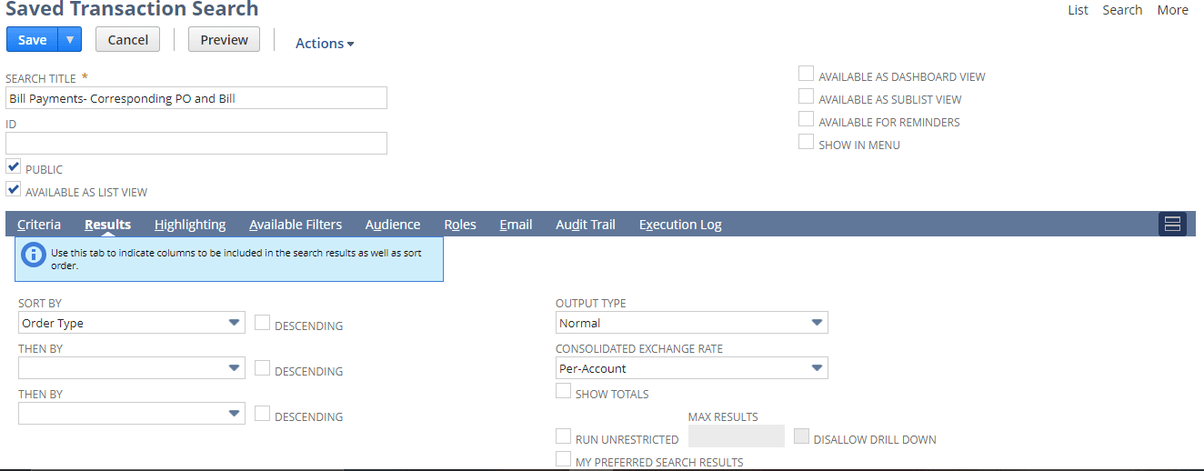Switch to the Audience tab
Image resolution: width=1204 pixels, height=471 pixels.
393,225
